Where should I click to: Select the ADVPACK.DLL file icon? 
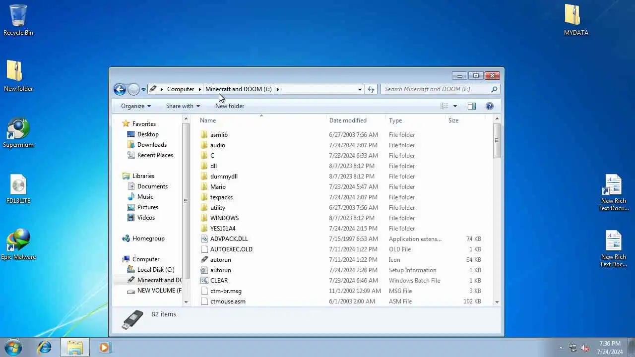(x=204, y=239)
